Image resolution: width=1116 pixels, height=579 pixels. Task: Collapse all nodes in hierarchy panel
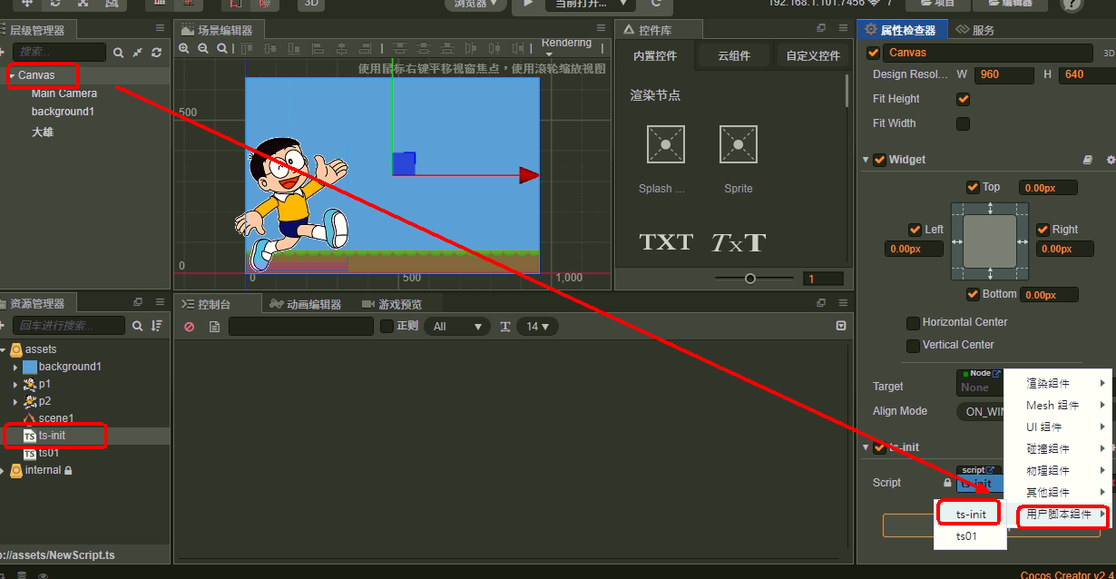point(138,53)
